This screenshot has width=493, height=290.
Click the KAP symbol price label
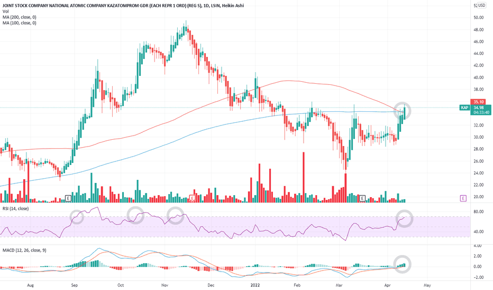tap(464, 108)
